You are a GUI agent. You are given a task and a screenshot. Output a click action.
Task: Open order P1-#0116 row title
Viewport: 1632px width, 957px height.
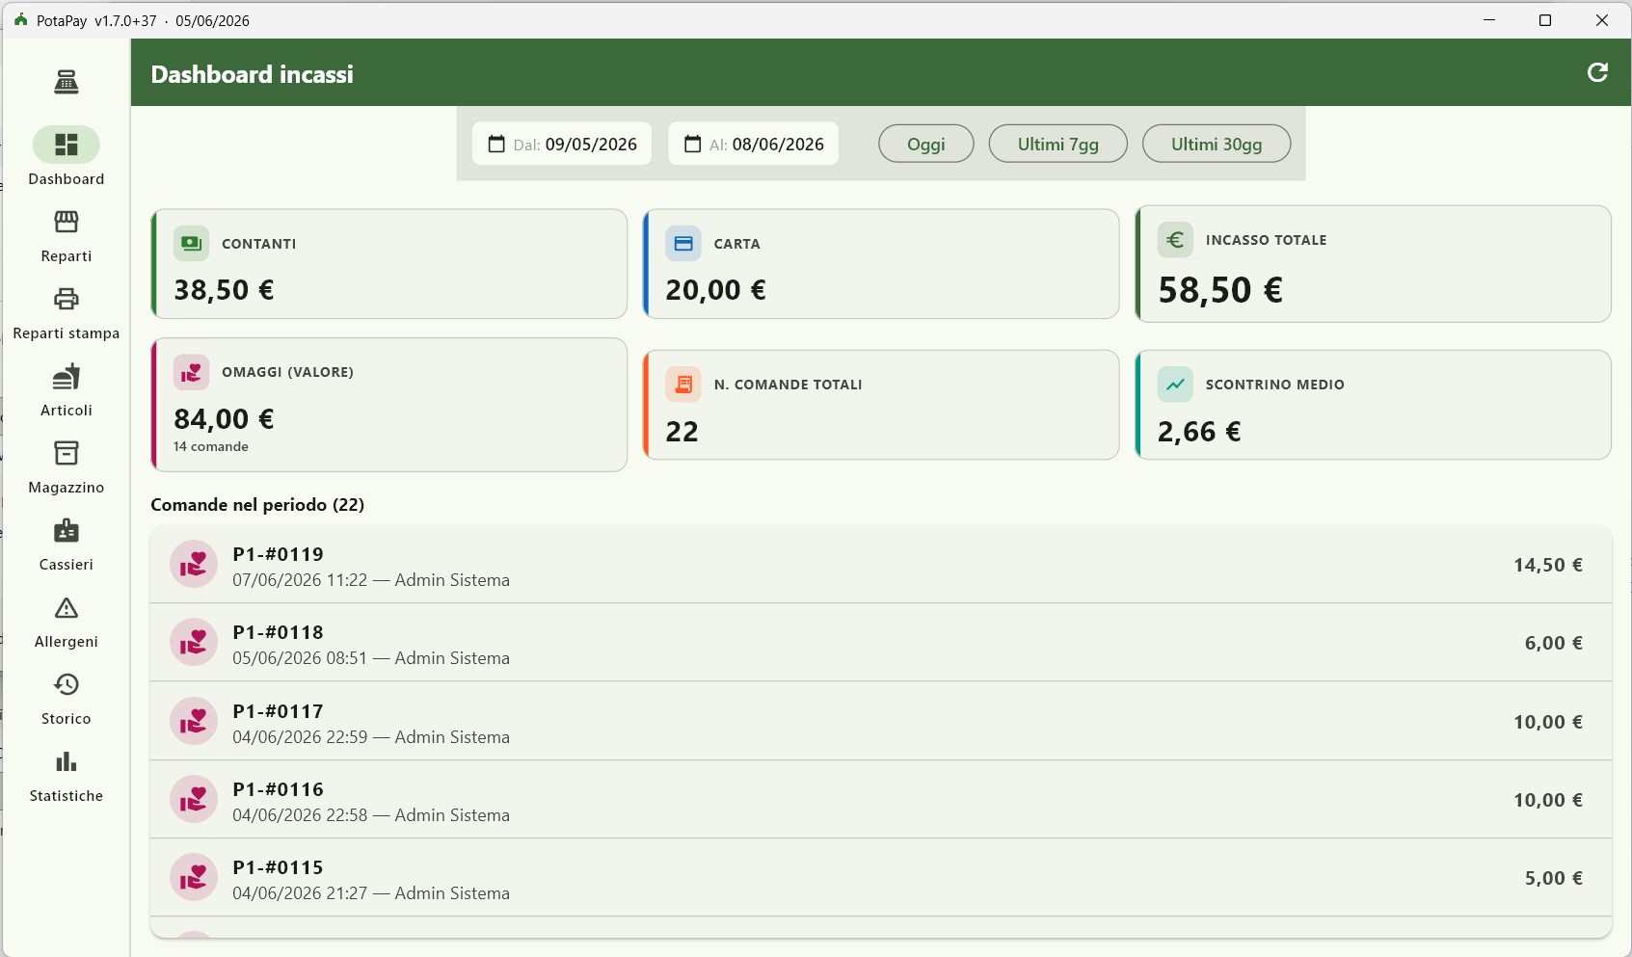pyautogui.click(x=279, y=789)
